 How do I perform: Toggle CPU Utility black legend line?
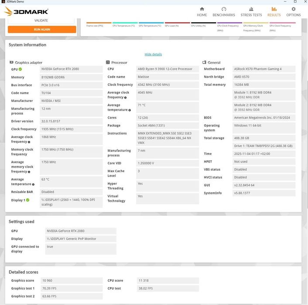tap(203, 23)
